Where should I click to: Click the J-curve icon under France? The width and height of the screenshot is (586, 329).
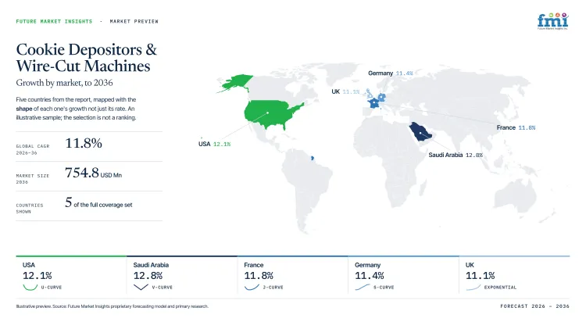point(252,287)
